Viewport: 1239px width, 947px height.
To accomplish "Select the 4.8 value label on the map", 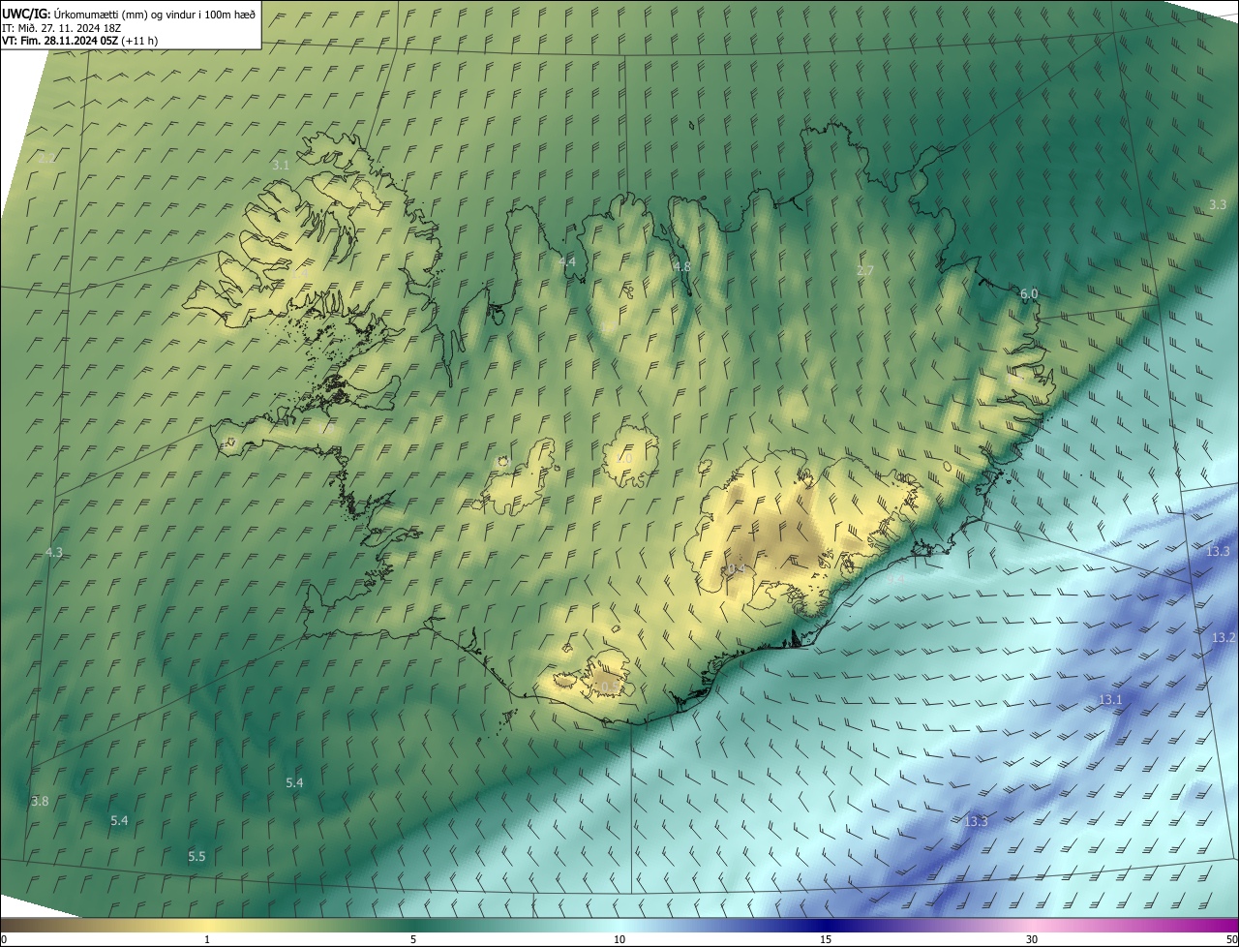I will click(682, 266).
